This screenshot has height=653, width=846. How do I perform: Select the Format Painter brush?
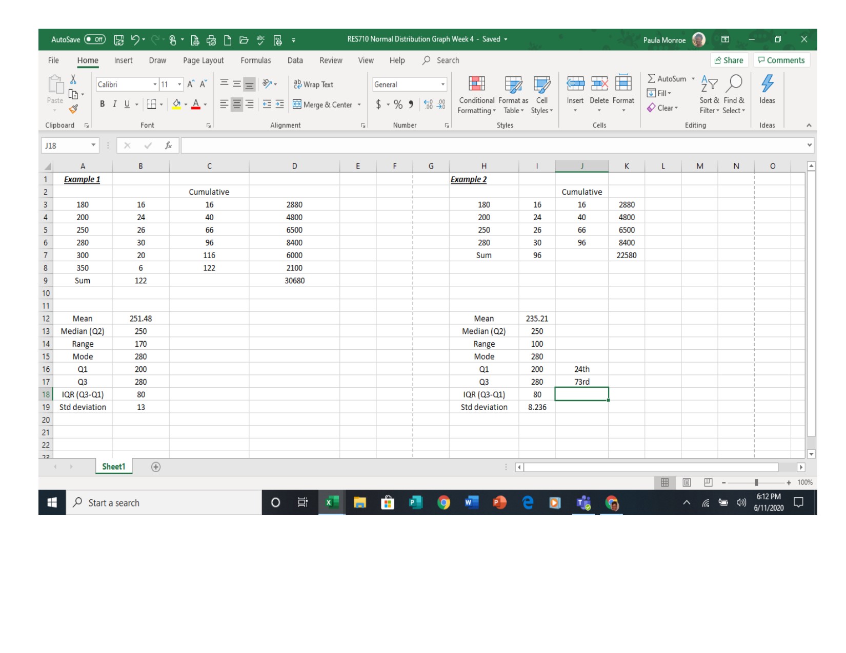(73, 109)
